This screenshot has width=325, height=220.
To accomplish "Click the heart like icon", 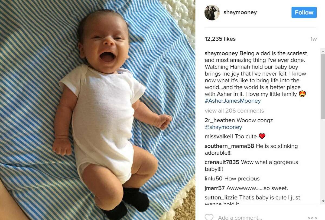I will click(209, 217).
